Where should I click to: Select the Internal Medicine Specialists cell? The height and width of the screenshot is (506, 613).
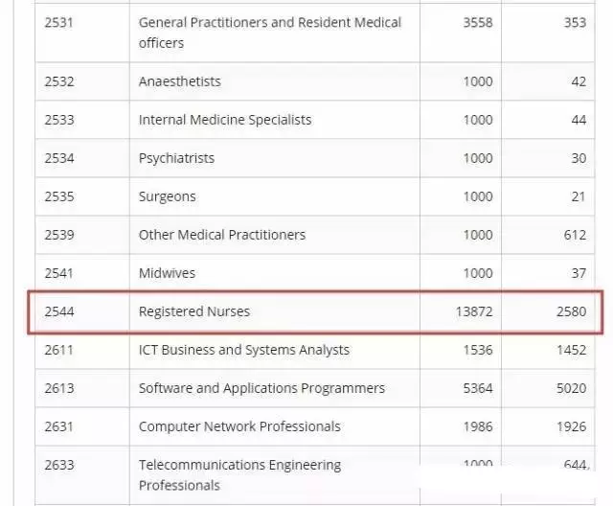(x=224, y=120)
